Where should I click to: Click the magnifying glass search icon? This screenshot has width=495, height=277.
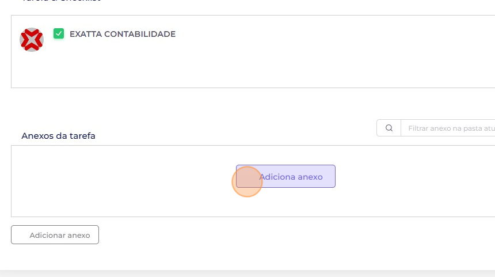pyautogui.click(x=389, y=128)
